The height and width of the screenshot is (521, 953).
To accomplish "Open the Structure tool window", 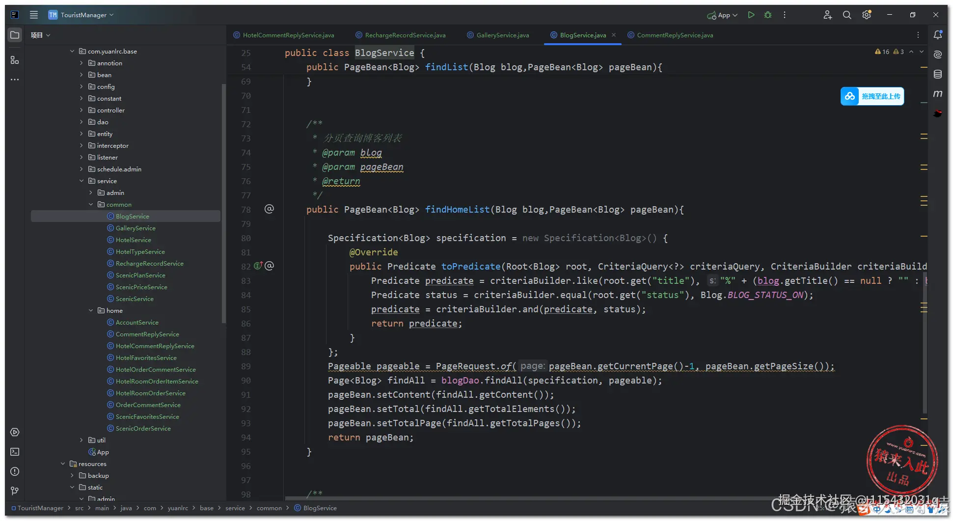I will pos(15,60).
